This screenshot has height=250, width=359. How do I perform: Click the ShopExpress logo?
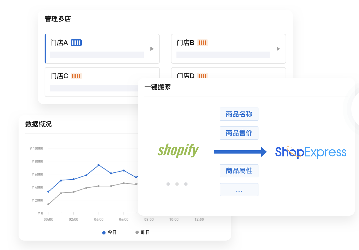tap(311, 152)
